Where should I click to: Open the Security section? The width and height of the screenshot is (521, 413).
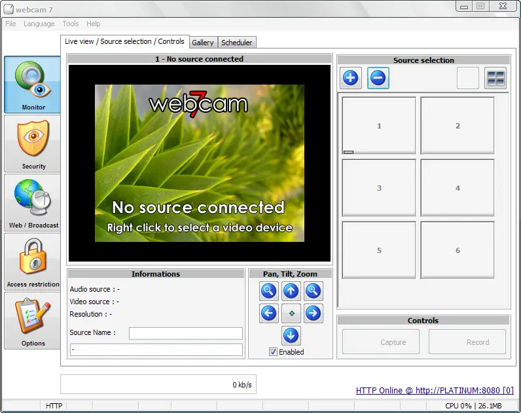click(x=33, y=144)
